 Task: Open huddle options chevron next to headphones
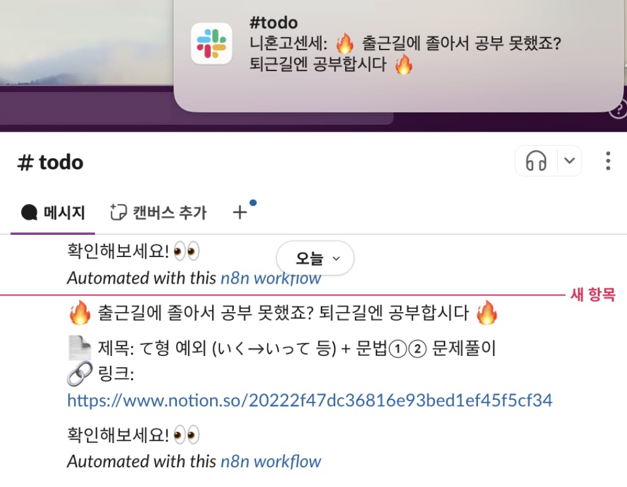tap(569, 161)
